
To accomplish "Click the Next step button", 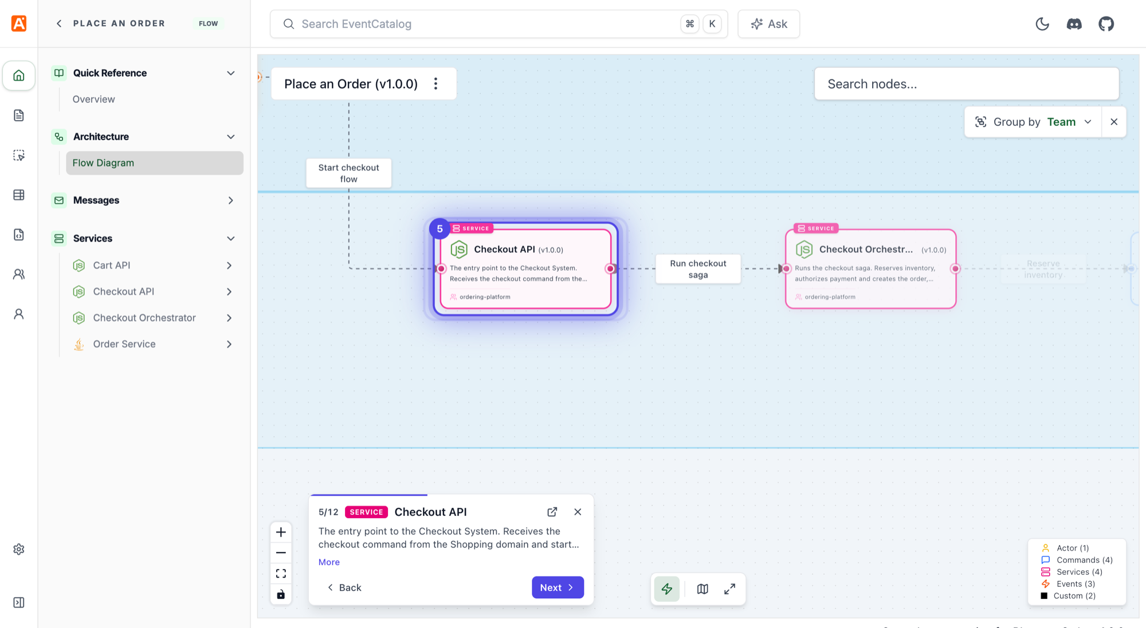I will click(558, 587).
